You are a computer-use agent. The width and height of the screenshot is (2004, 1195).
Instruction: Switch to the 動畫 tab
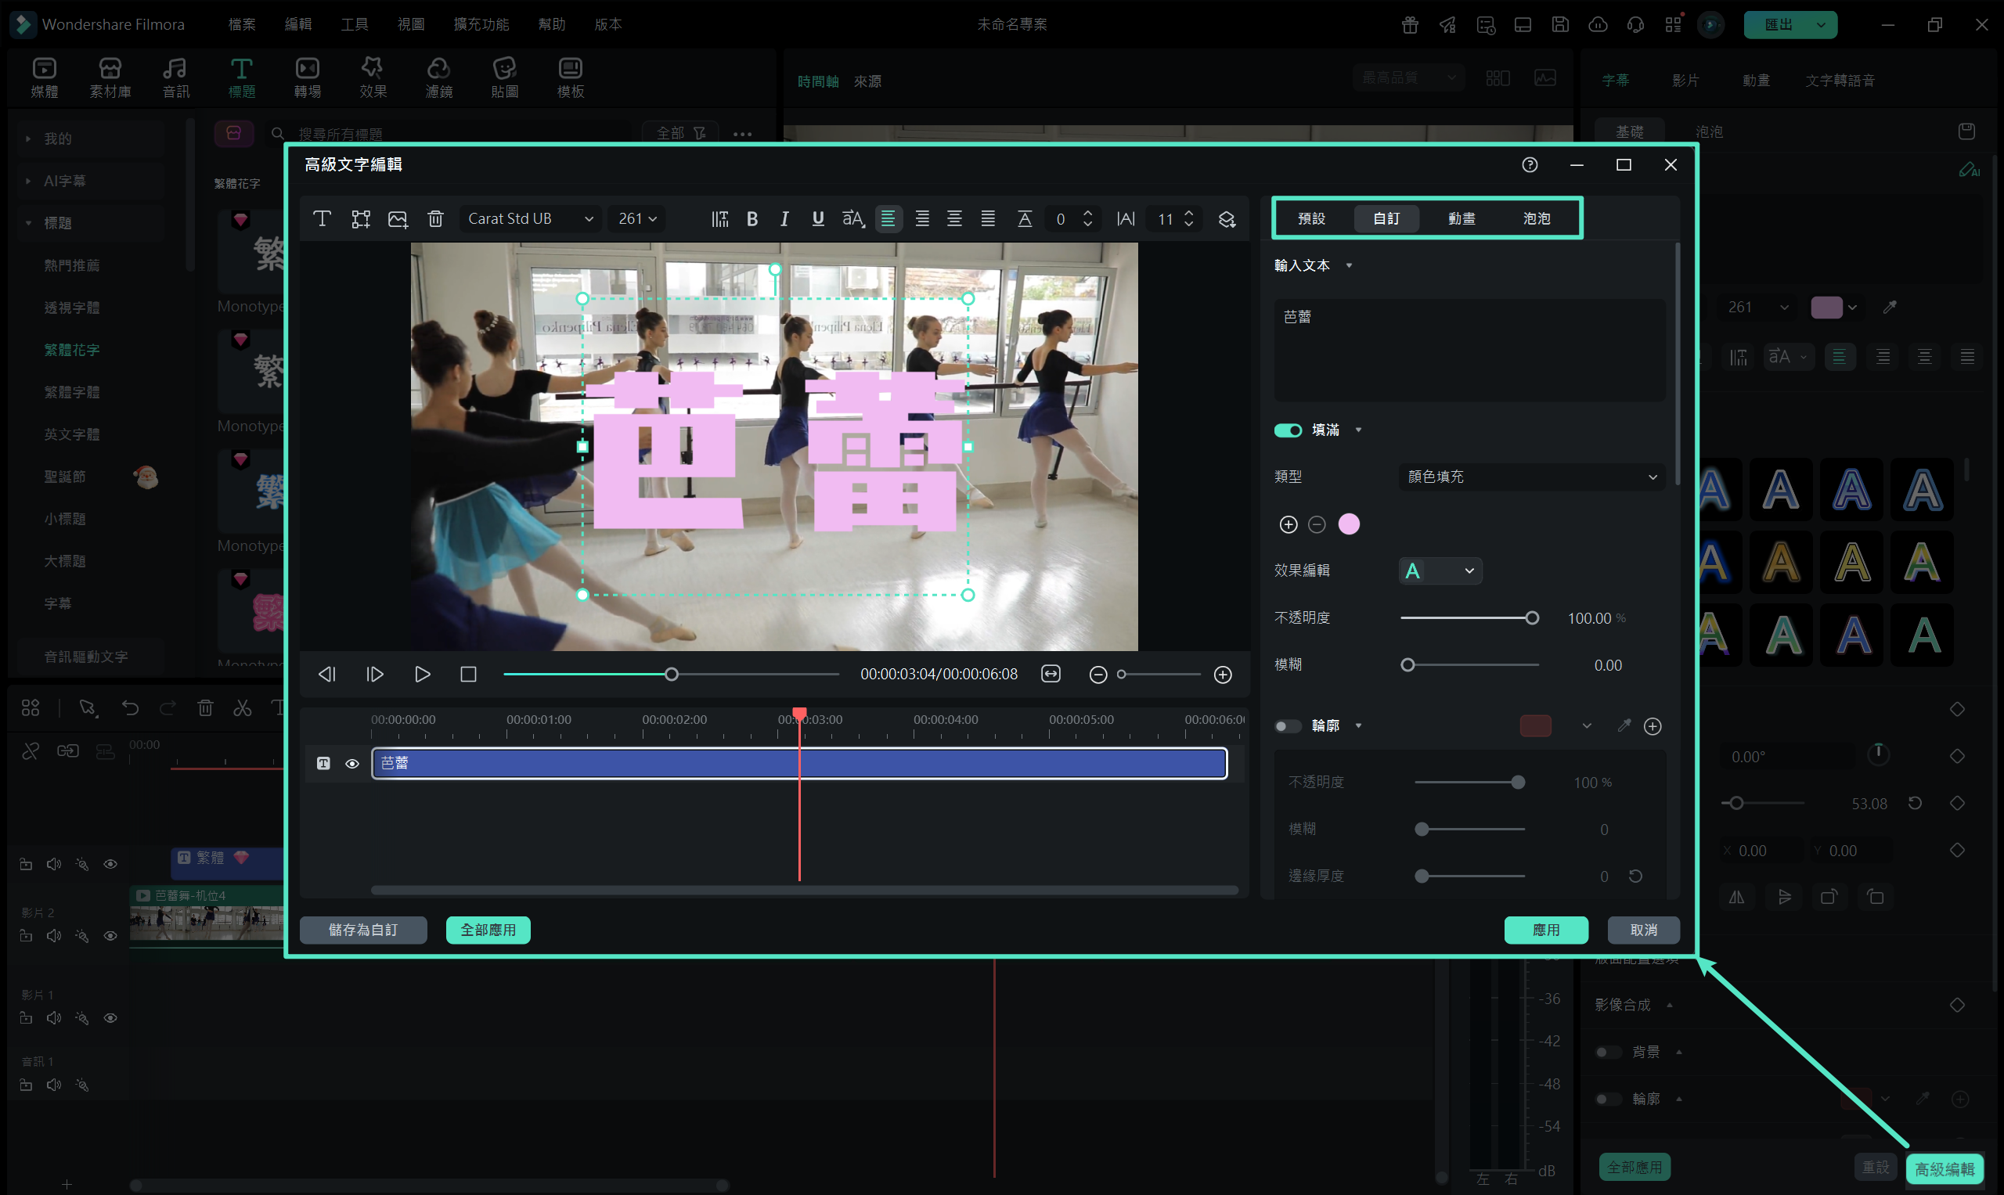pos(1461,218)
